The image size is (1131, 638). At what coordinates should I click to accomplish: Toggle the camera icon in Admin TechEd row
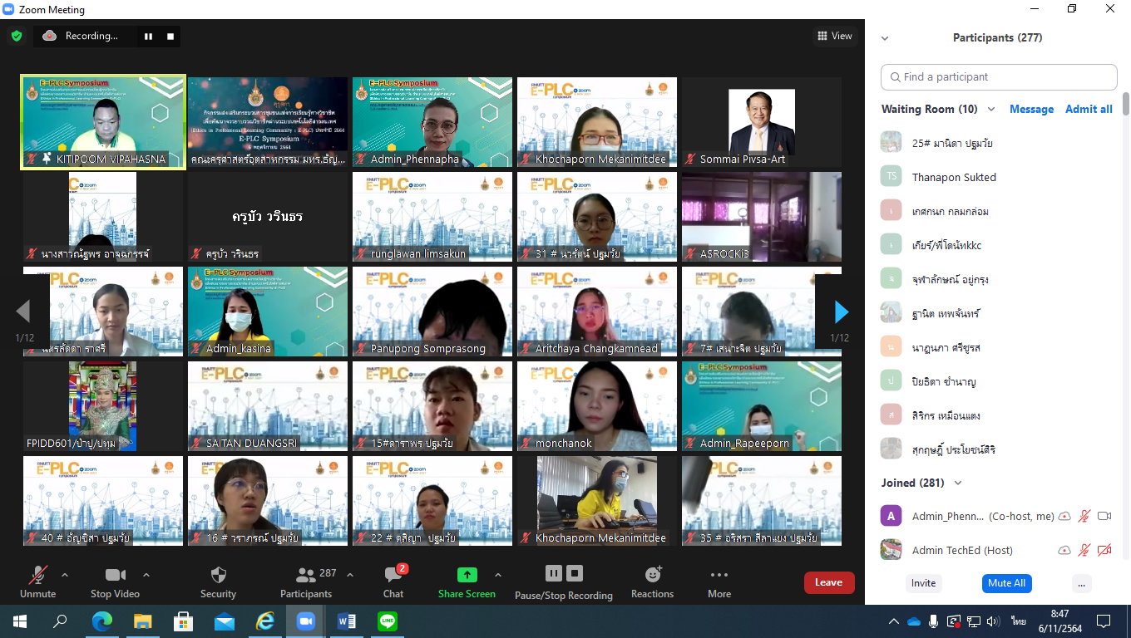pos(1104,550)
